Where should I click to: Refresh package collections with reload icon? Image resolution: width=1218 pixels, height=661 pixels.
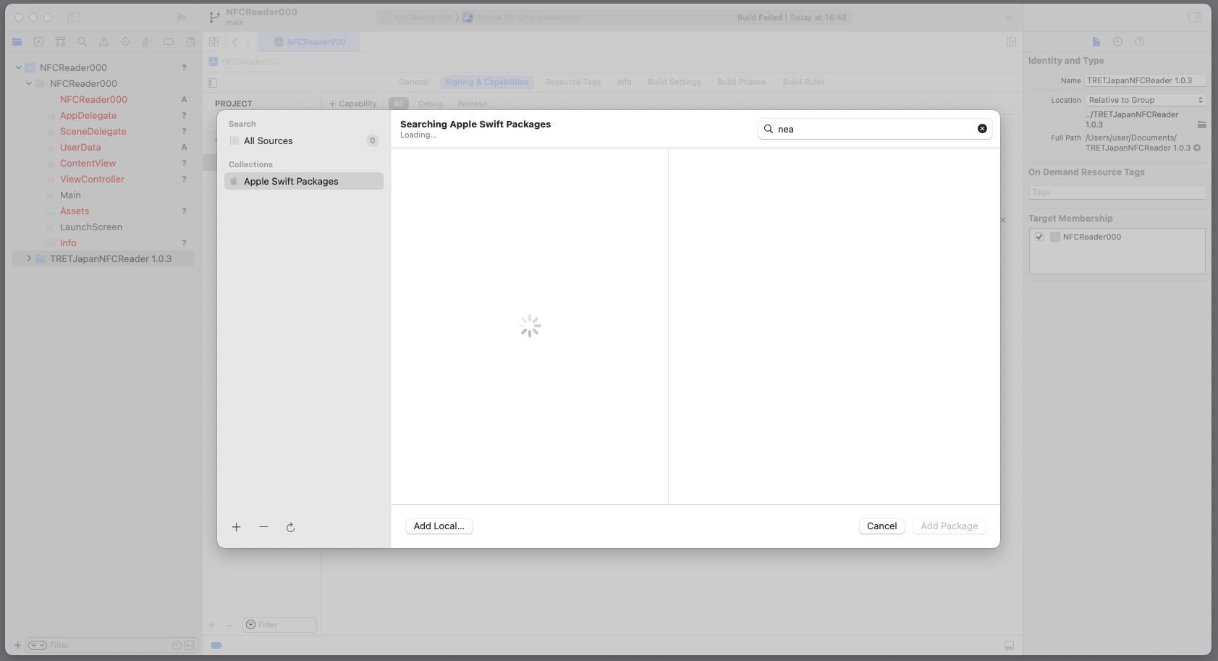coord(290,527)
